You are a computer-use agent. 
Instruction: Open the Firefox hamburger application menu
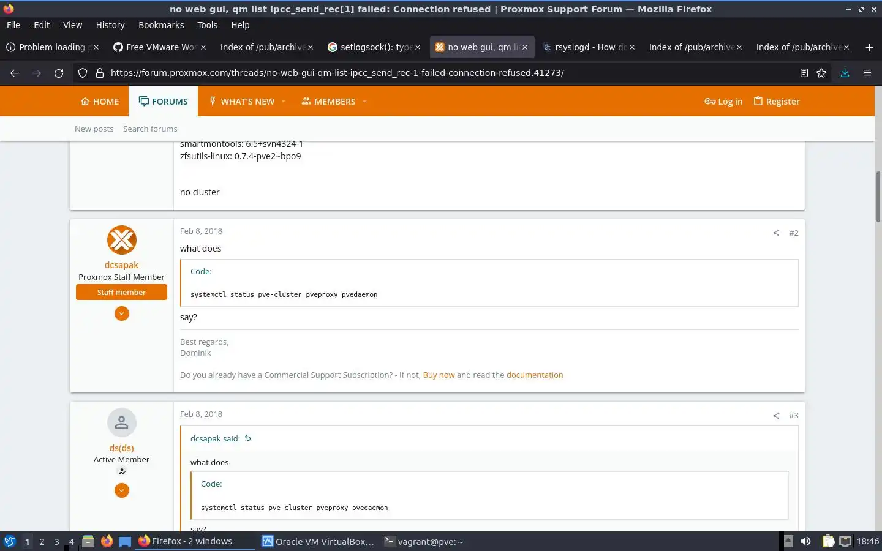(x=867, y=73)
